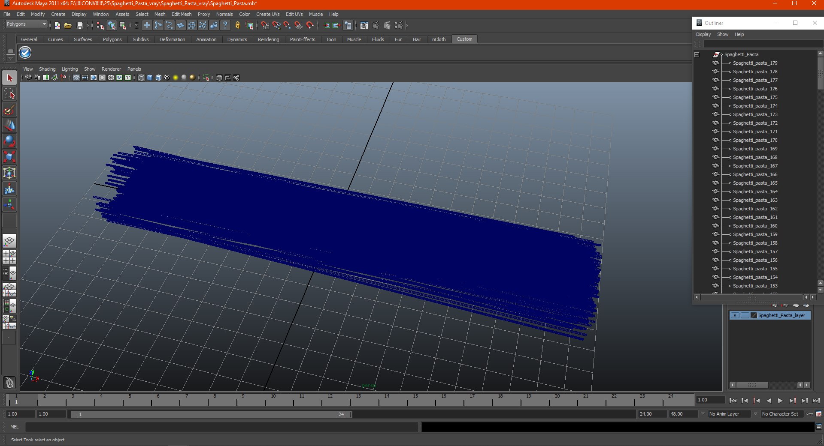
Task: Open the Outliner Display menu
Action: click(703, 34)
